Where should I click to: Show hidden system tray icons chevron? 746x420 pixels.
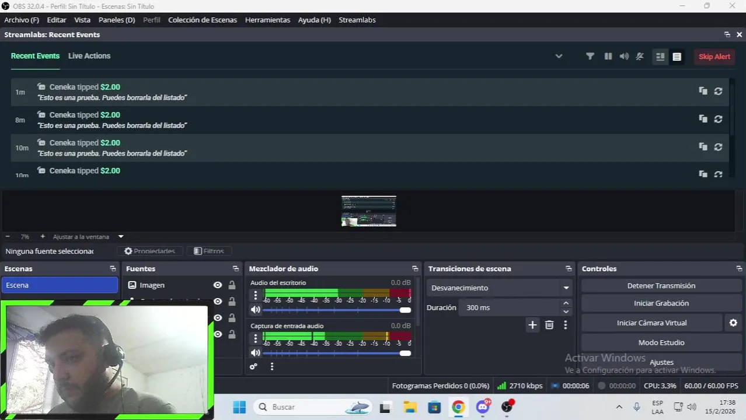[619, 407]
